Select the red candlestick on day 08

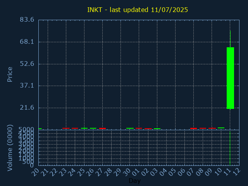point(203,128)
